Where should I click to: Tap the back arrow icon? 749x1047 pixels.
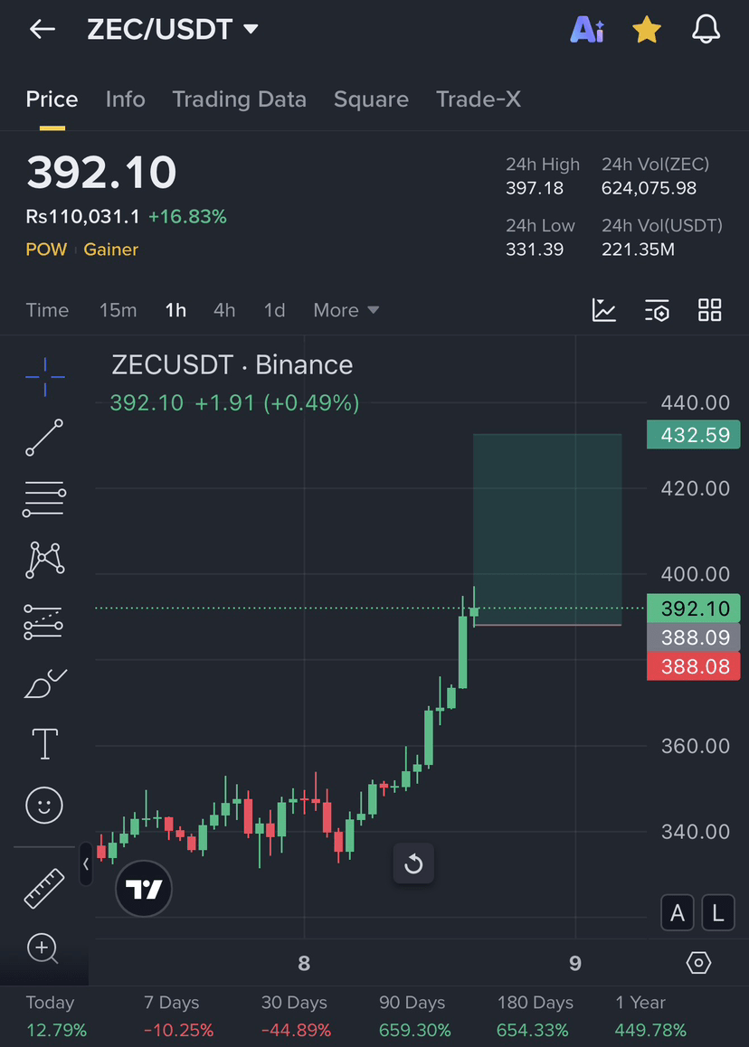click(x=43, y=29)
